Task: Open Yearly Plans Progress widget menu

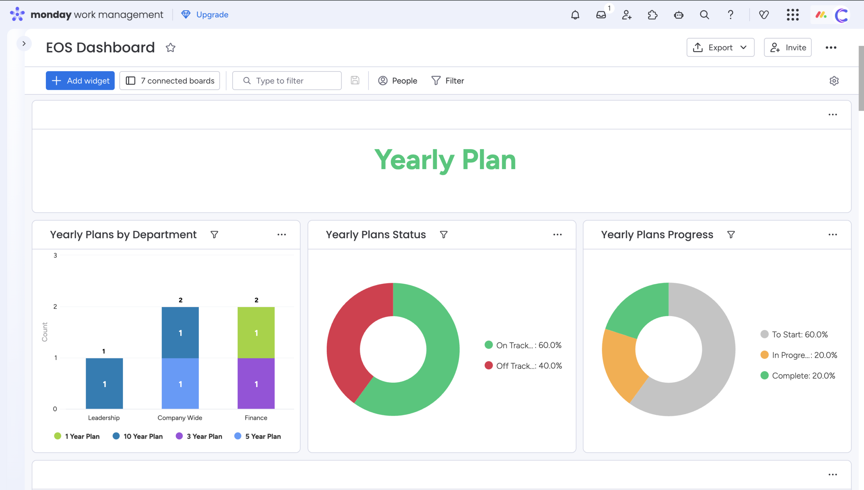Action: coord(833,235)
